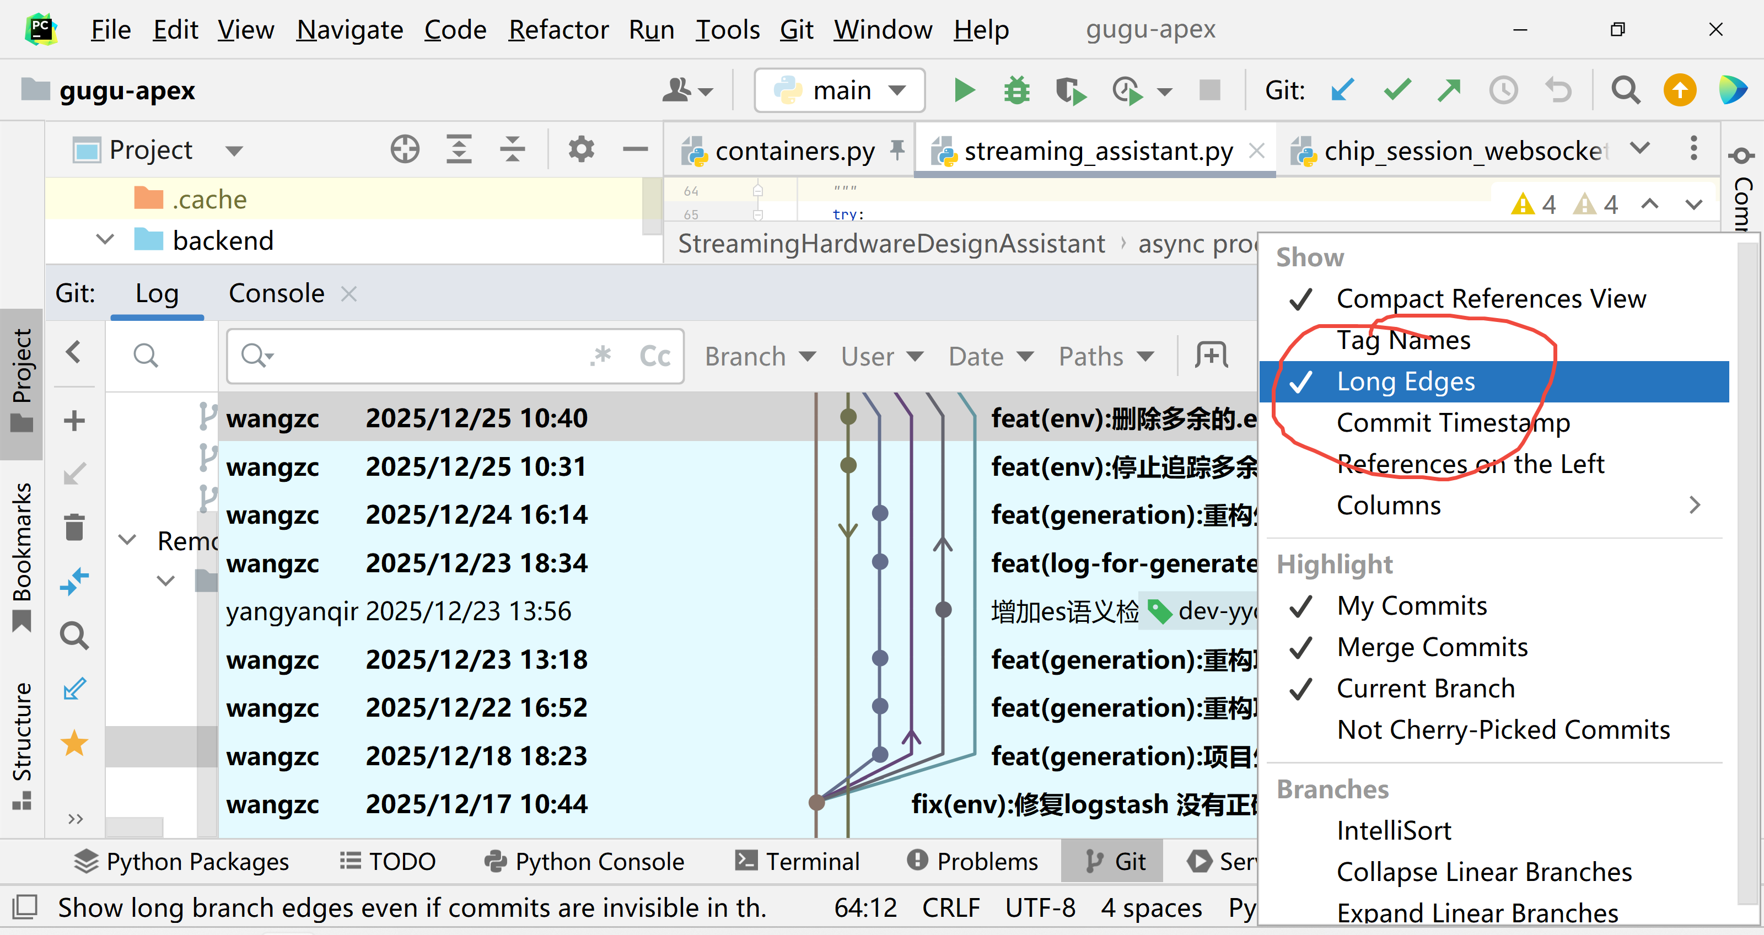Open the Terminal tool window
1764x935 pixels.
pyautogui.click(x=797, y=861)
